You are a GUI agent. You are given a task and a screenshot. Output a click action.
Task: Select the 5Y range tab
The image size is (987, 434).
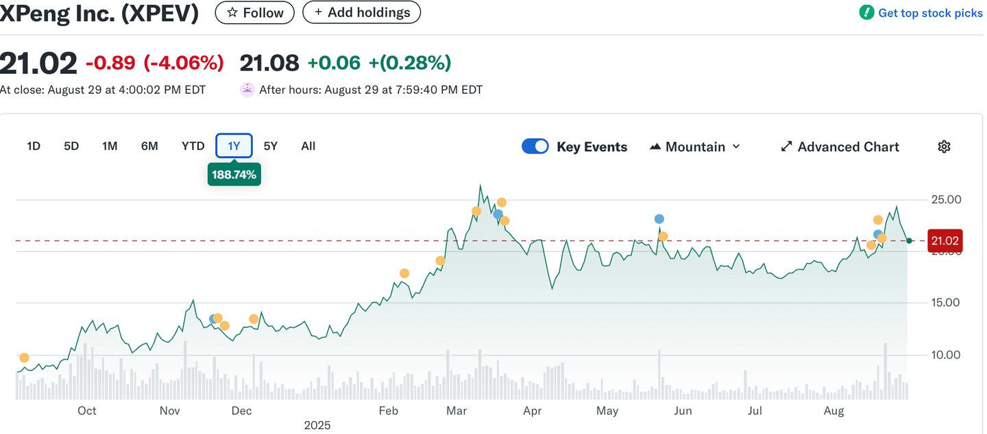pyautogui.click(x=271, y=146)
